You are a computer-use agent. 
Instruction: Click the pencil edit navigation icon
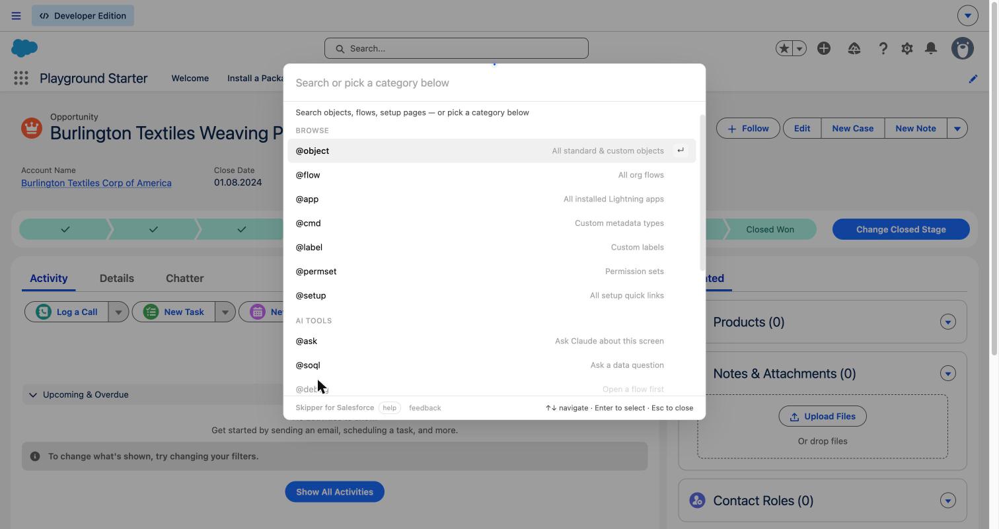click(973, 79)
